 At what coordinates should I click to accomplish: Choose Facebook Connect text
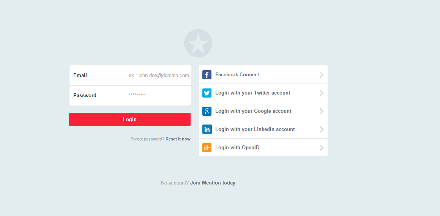237,75
